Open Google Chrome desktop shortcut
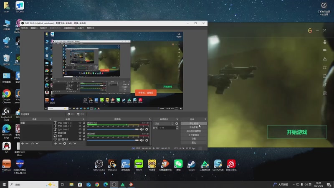The height and width of the screenshot is (188, 334). point(6,97)
